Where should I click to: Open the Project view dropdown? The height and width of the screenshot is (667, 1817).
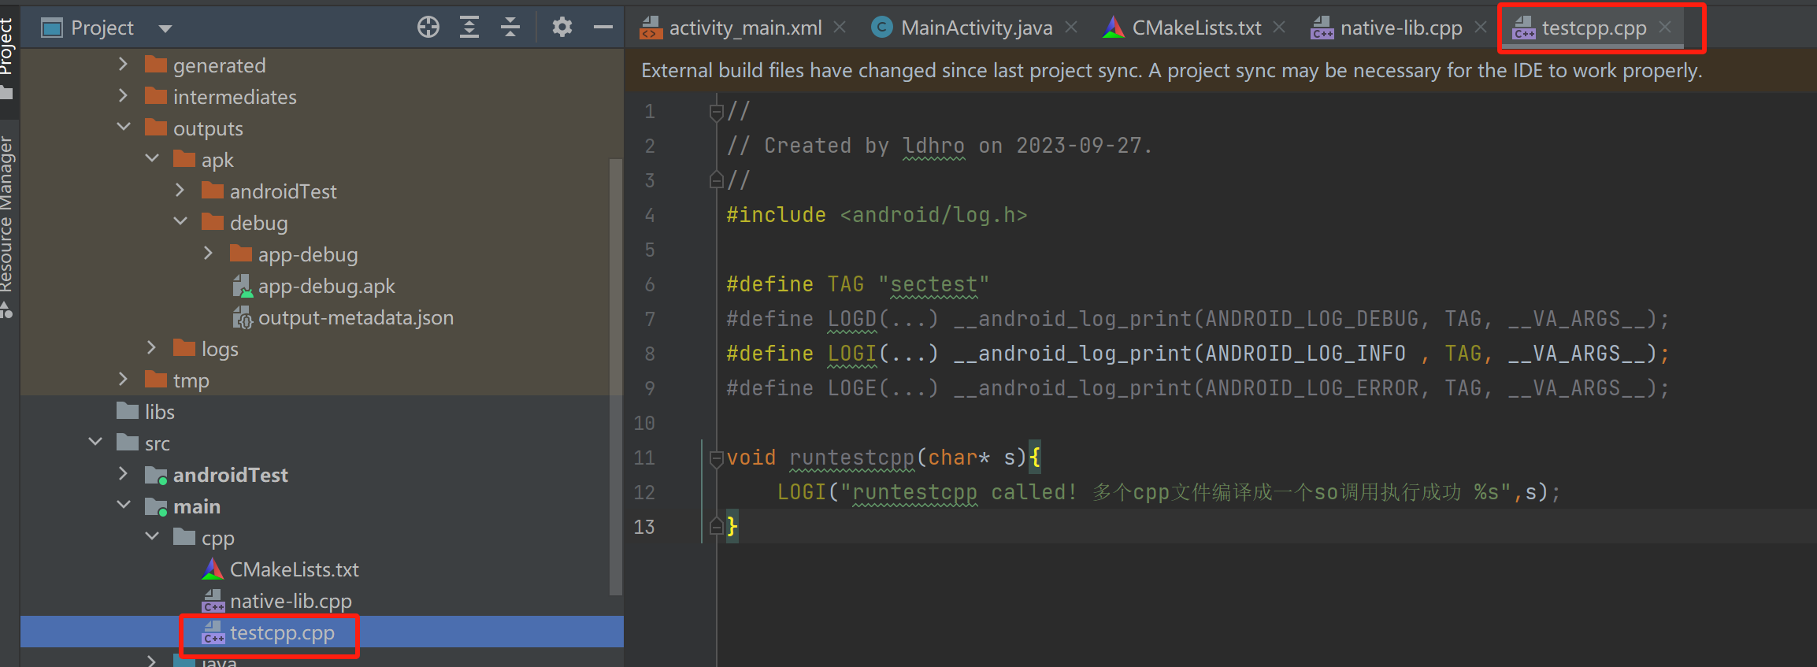[165, 29]
